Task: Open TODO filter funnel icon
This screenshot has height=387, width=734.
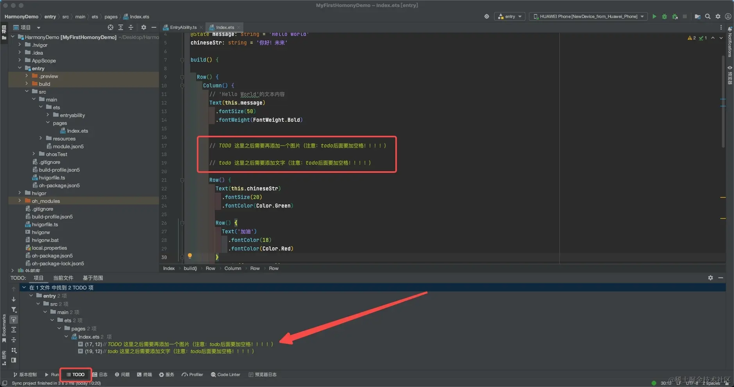Action: pyautogui.click(x=14, y=310)
